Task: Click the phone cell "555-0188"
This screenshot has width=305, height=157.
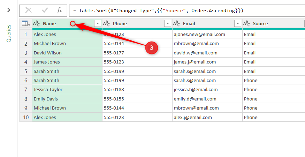Action: tap(137, 90)
